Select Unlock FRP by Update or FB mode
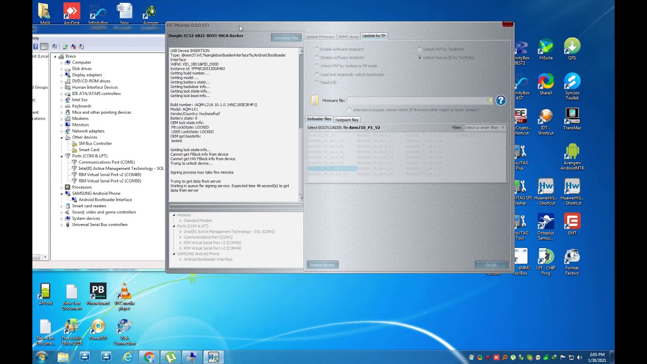The image size is (647, 364). pos(346,66)
